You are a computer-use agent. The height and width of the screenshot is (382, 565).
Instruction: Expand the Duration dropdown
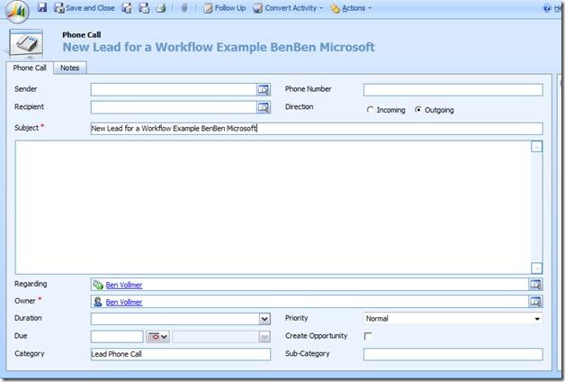(264, 319)
